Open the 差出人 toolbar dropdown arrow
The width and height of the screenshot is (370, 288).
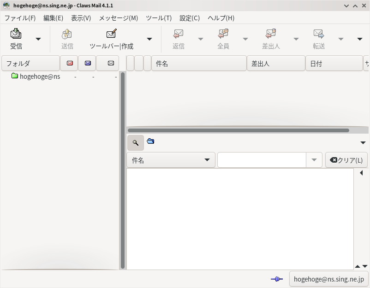(x=296, y=39)
